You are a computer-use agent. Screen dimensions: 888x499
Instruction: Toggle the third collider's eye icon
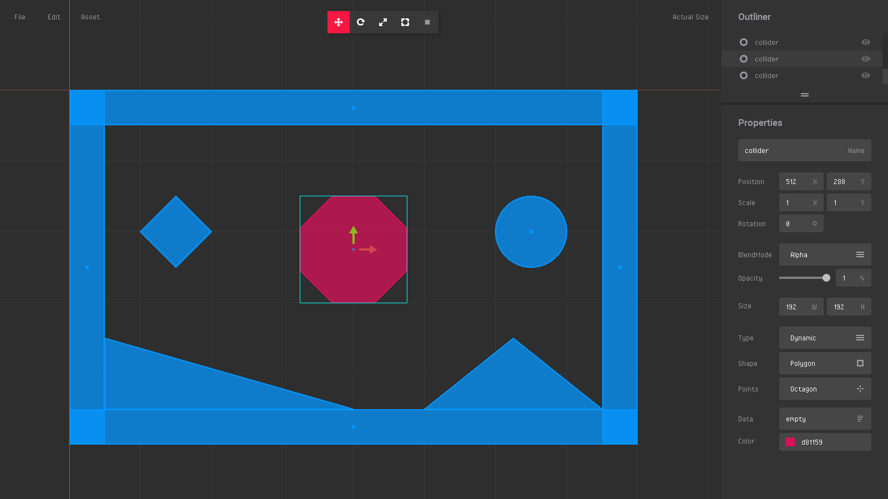pos(865,75)
